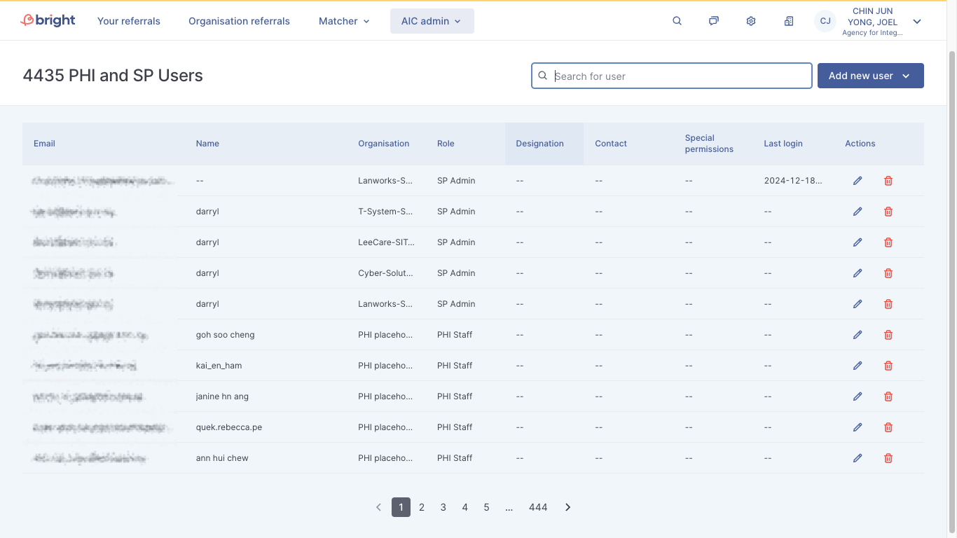Edit user ann hui chew
Screen dimensions: 957x538
[x=858, y=458]
